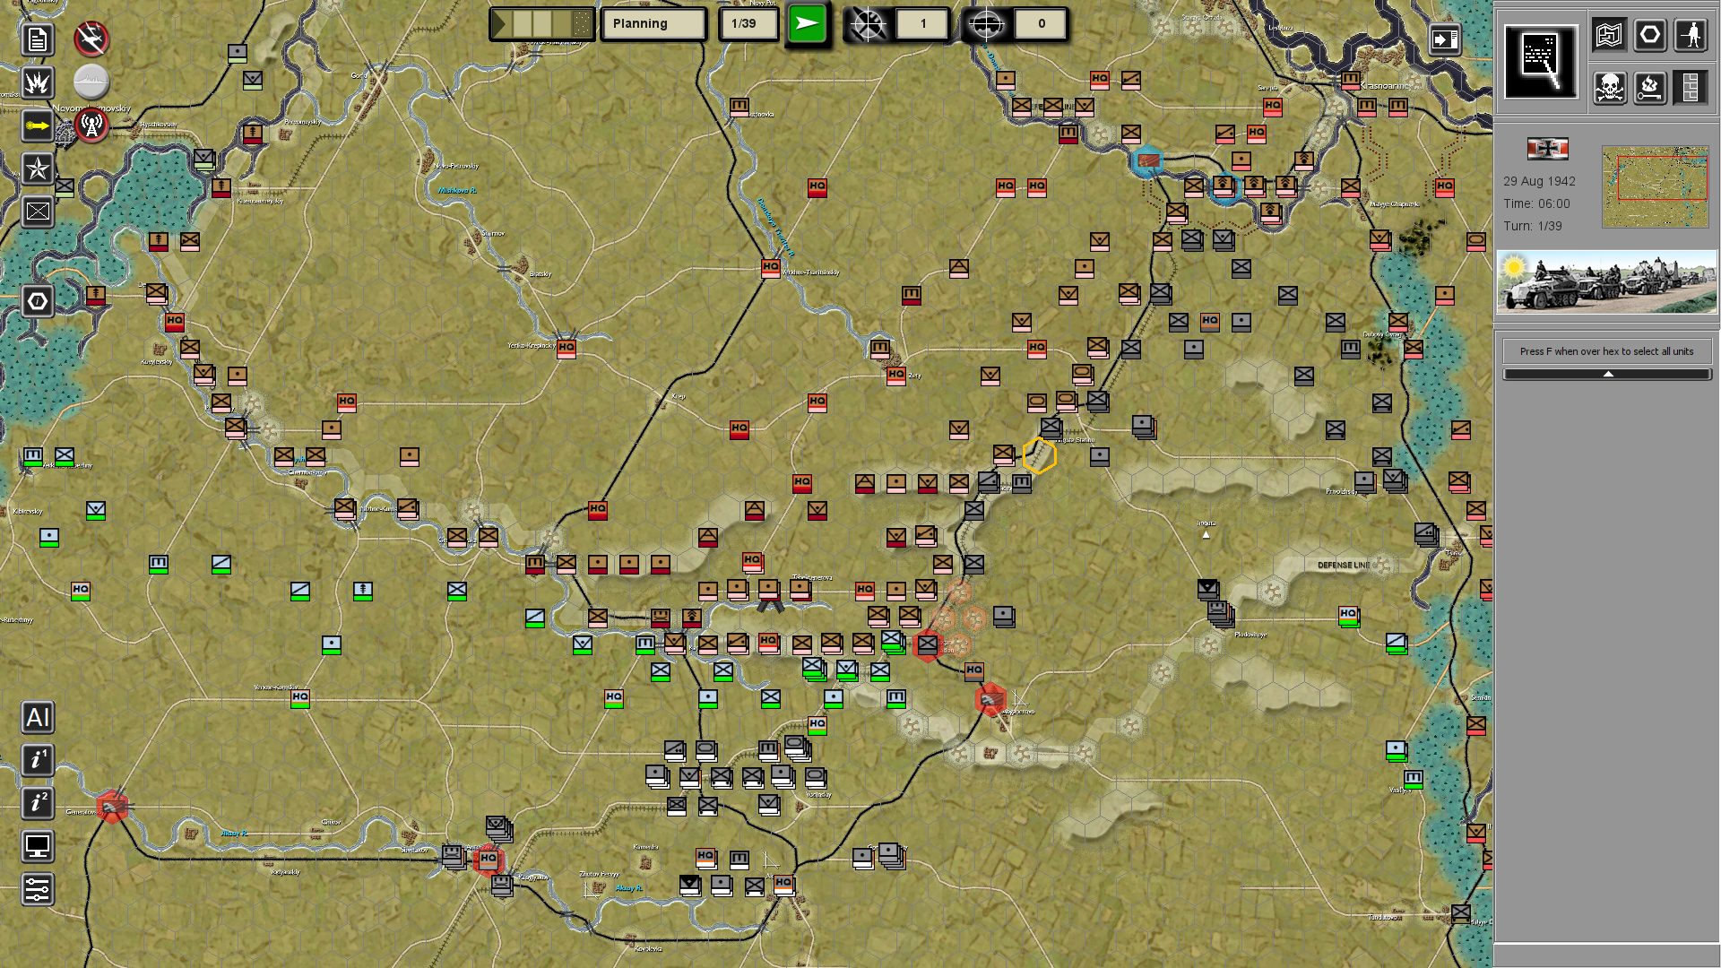Click the turn phase progress bar
The image size is (1721, 968).
point(541,24)
